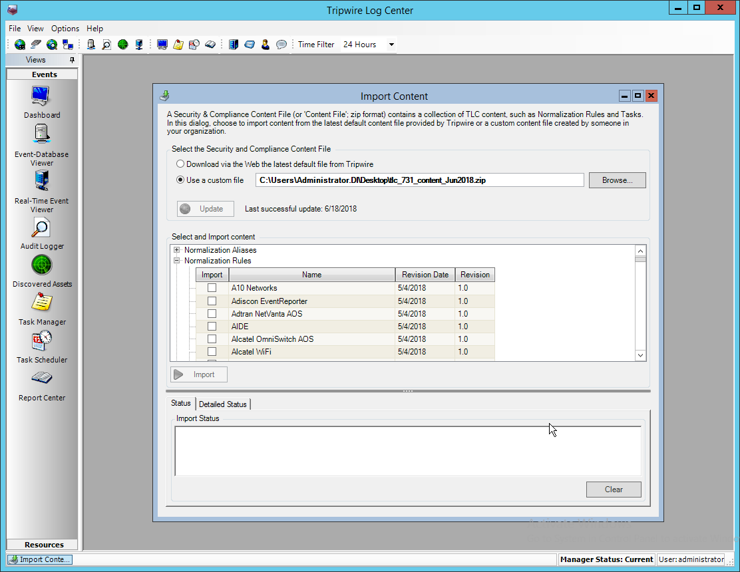The width and height of the screenshot is (740, 572).
Task: Check the Alcatel WiFi import checkbox
Action: click(x=212, y=352)
